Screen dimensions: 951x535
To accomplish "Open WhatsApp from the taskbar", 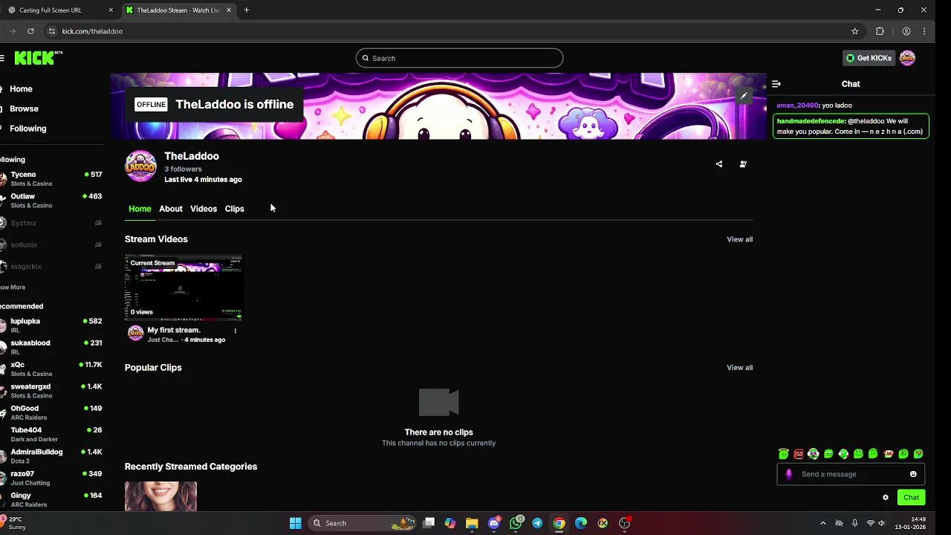I will (516, 523).
